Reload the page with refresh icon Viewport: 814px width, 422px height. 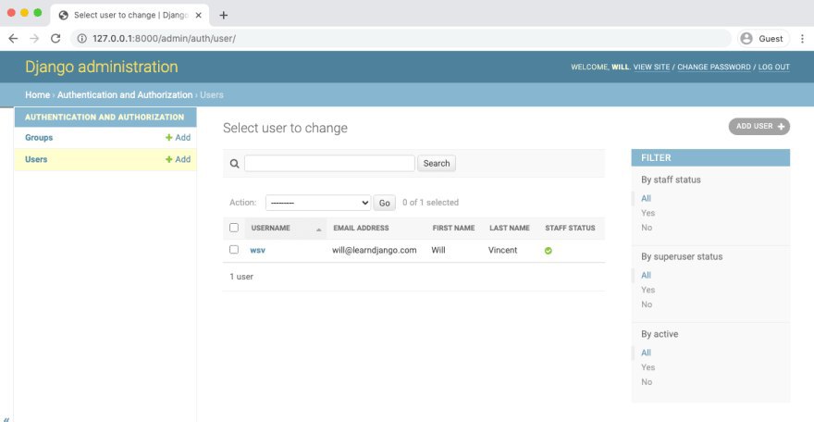pyautogui.click(x=55, y=39)
